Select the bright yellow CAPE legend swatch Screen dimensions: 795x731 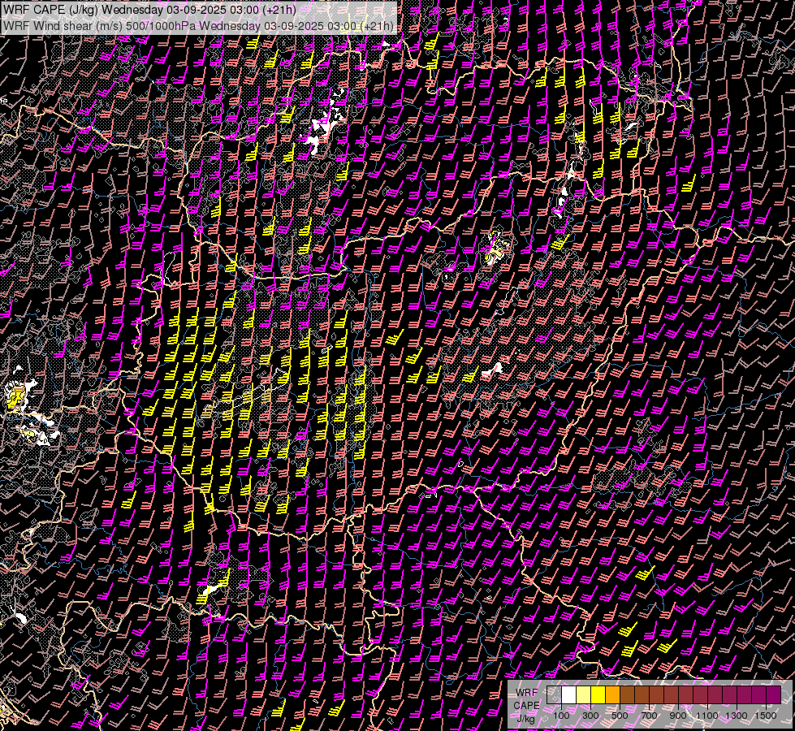[598, 694]
